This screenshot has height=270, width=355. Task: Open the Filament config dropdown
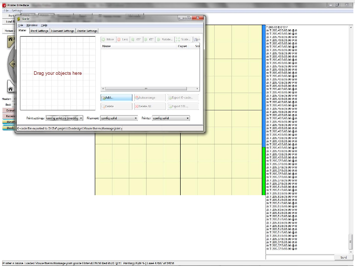tap(135, 118)
